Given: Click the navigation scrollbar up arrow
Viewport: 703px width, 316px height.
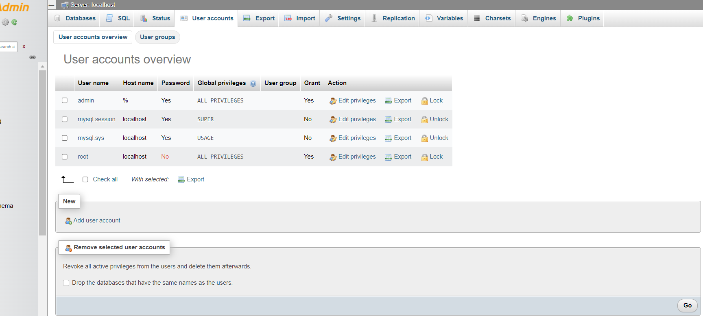Looking at the screenshot, I should 42,66.
